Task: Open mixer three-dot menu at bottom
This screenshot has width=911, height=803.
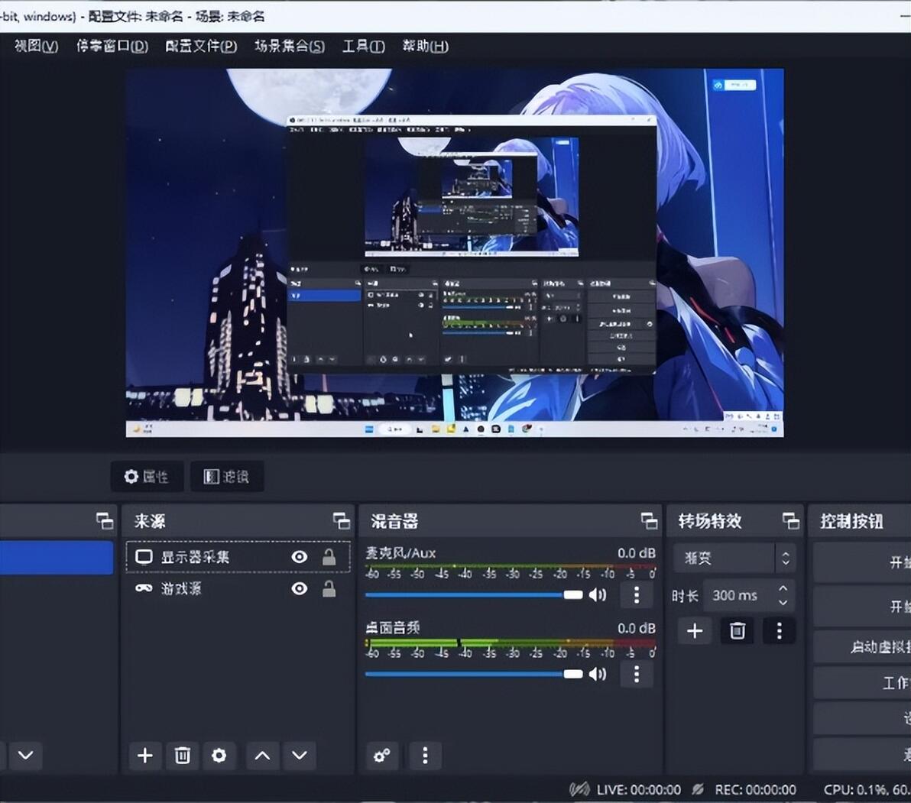Action: 425,756
